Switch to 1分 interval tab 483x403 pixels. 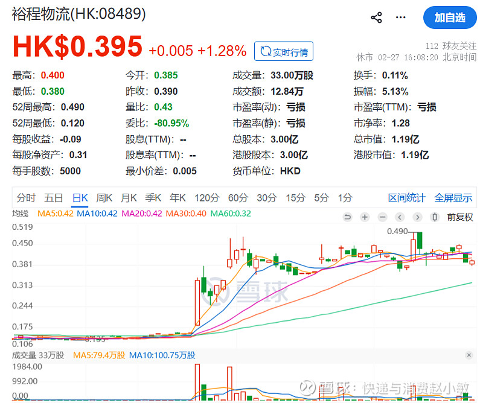pos(345,198)
